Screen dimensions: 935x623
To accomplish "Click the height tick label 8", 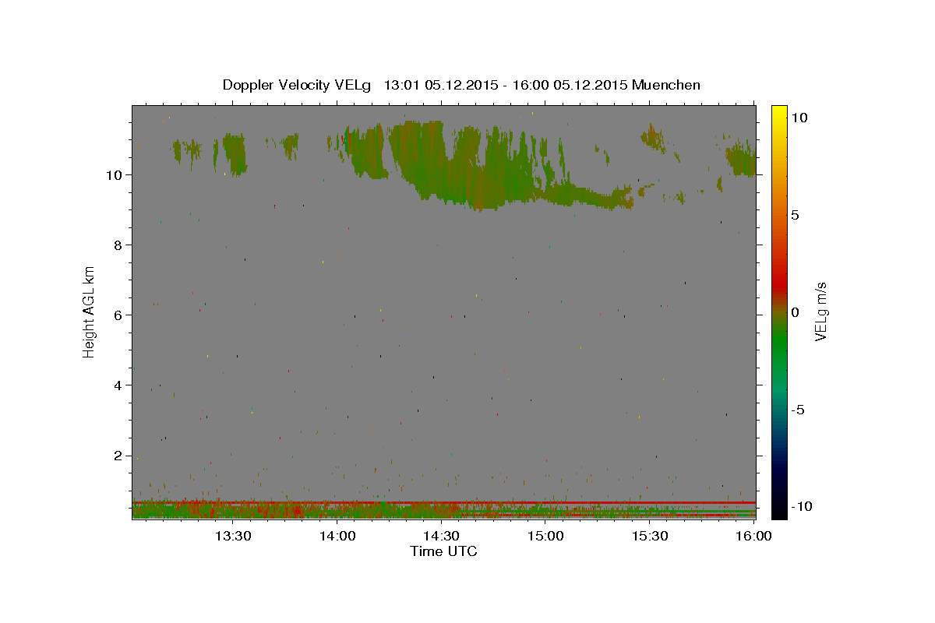I will (118, 245).
